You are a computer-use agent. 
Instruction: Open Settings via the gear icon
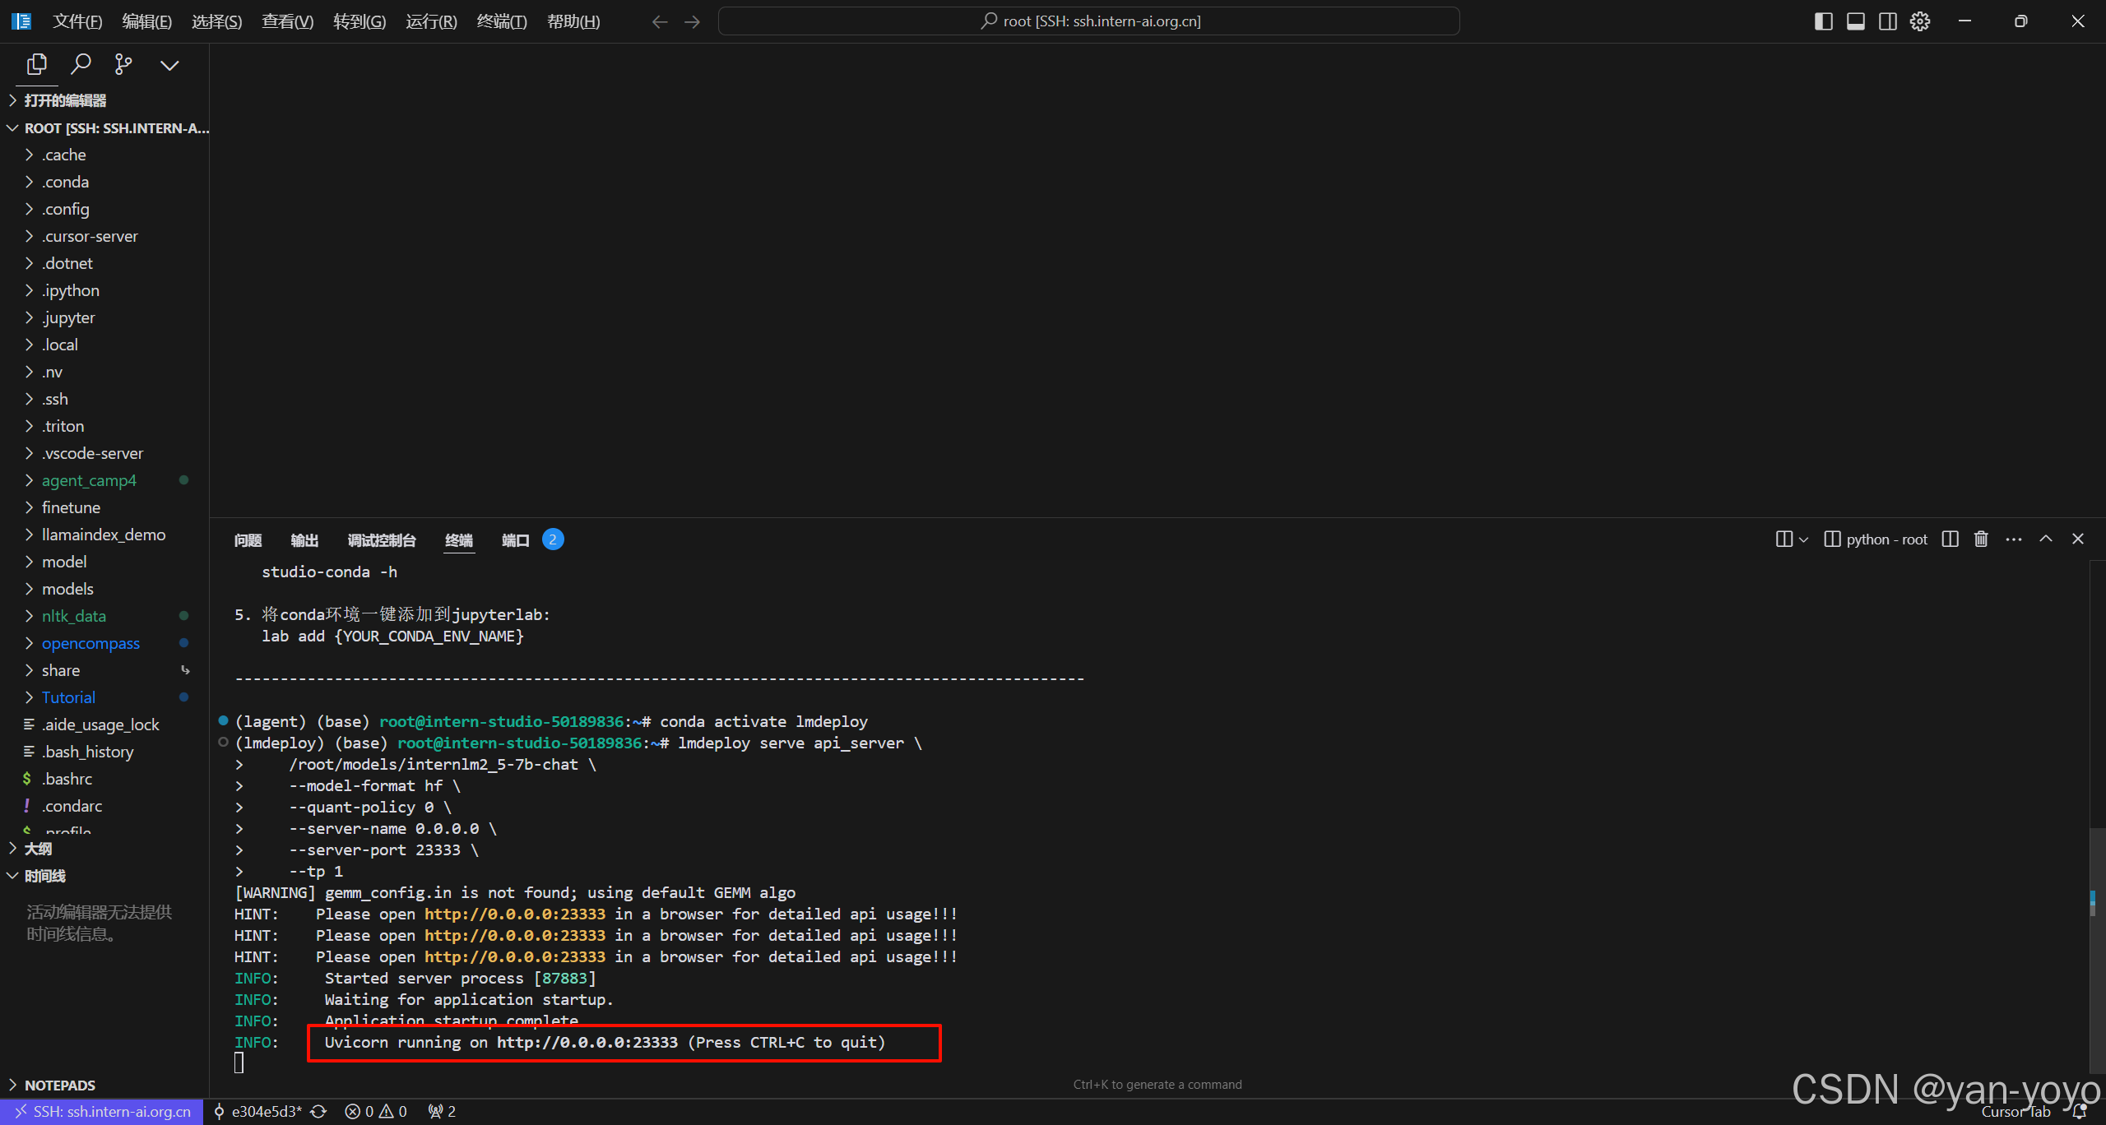[x=1919, y=21]
